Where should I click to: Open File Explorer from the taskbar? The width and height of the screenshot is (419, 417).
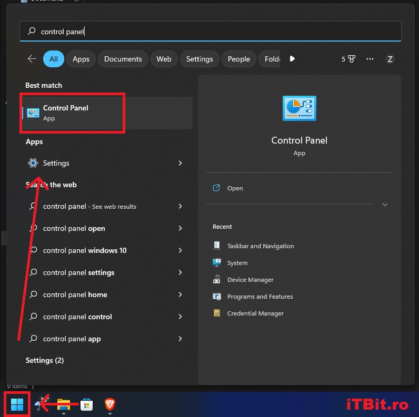tap(64, 404)
